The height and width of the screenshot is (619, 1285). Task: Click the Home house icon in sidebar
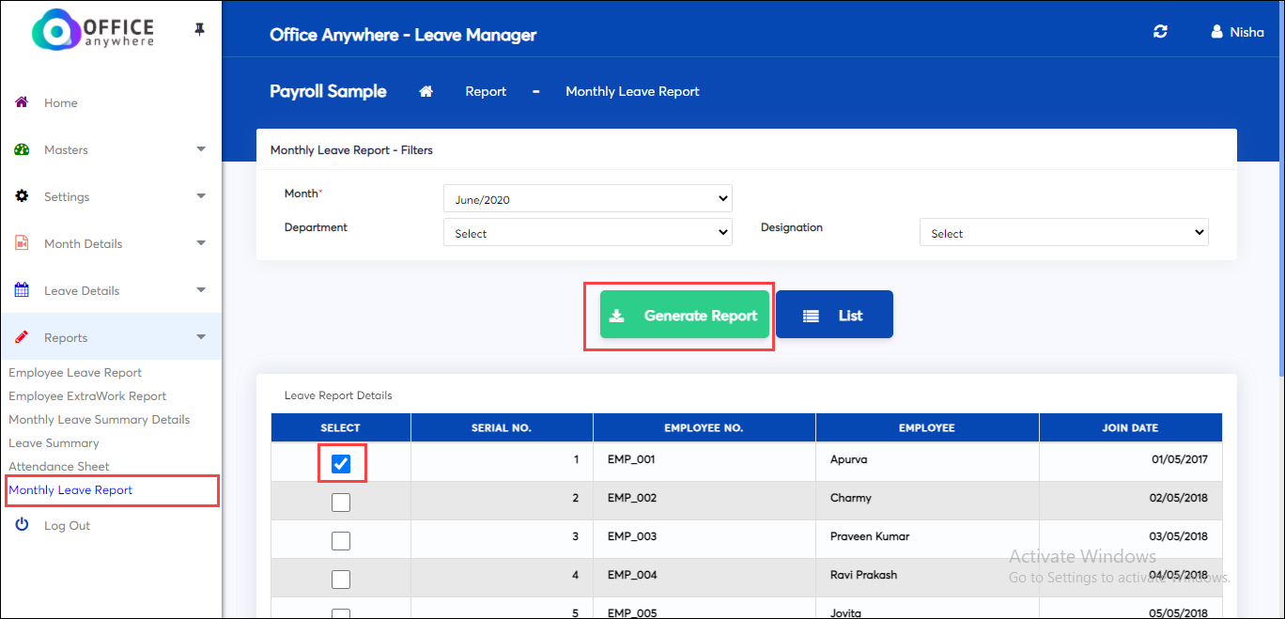22,102
